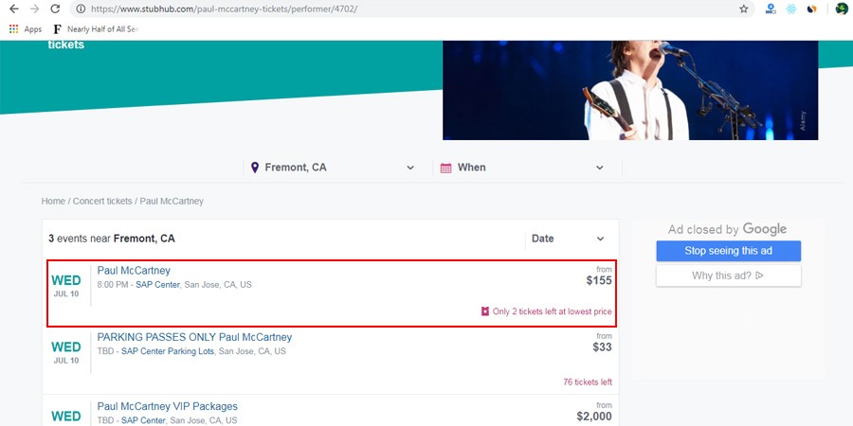853x426 pixels.
Task: Open the Chrome profile avatar
Action: click(x=841, y=9)
